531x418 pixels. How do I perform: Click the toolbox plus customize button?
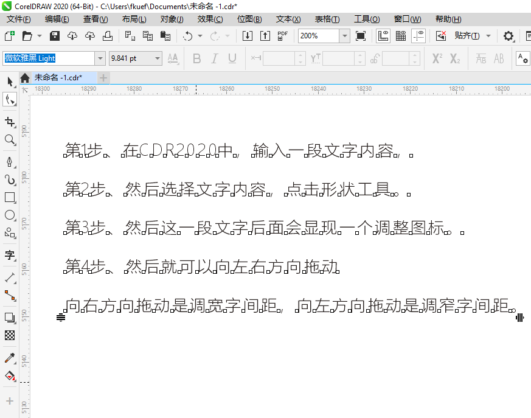[10, 401]
